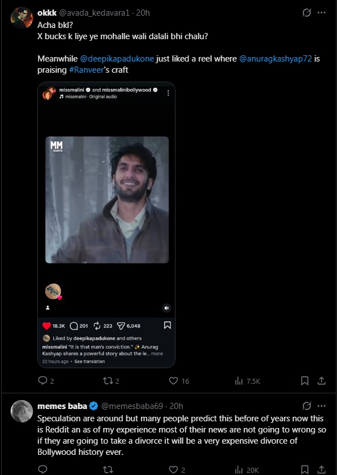
Task: Open view stats showing 20K views
Action: 248,469
